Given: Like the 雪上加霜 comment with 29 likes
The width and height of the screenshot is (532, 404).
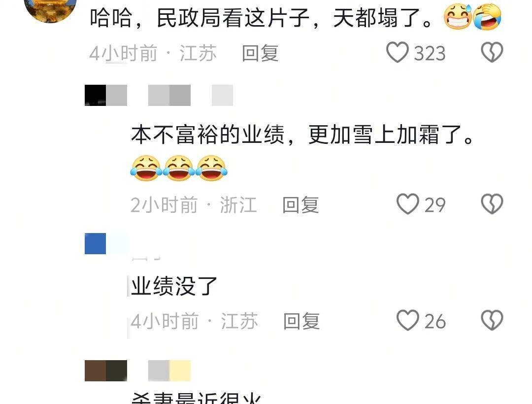Looking at the screenshot, I should coord(408,204).
